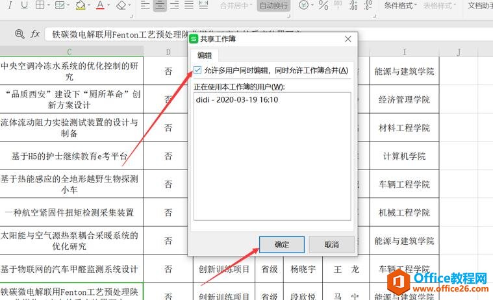The width and height of the screenshot is (493, 300).
Task: Click the eraser clear icon
Action: tap(121, 5)
